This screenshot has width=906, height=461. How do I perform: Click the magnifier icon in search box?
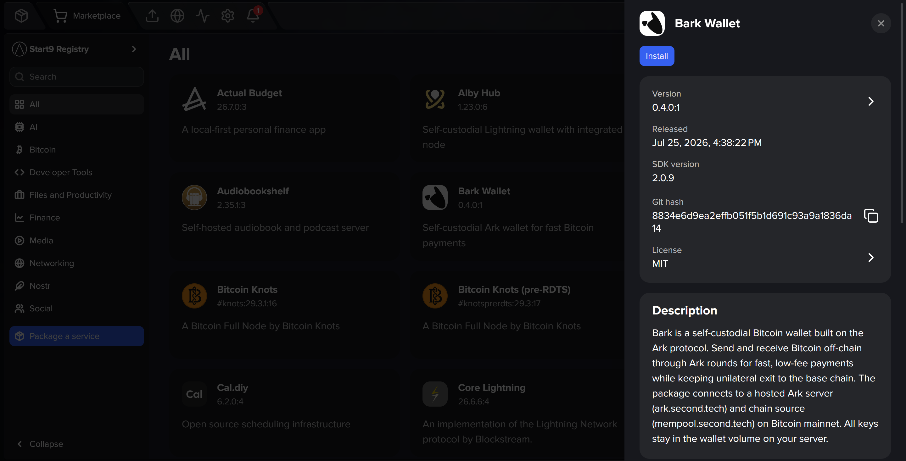click(x=20, y=77)
